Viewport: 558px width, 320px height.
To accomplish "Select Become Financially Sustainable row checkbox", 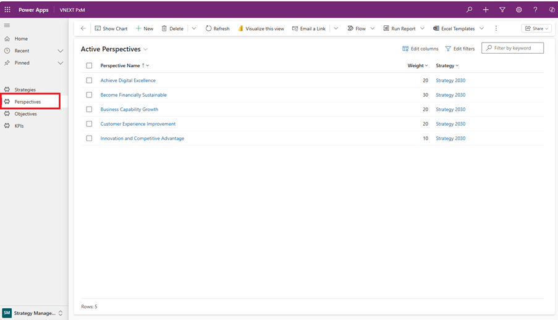I will pyautogui.click(x=89, y=95).
